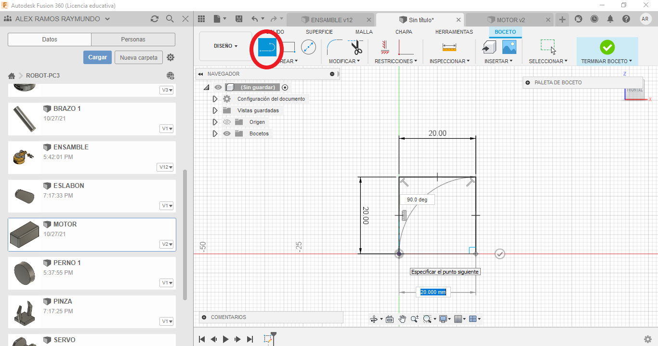Viewport: 658px width, 346px height.
Task: Open the Seleccionar dropdown menu
Action: tap(548, 61)
